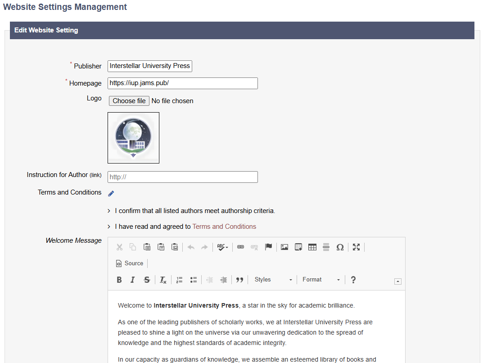Apply italic formatting in the editor

coord(133,280)
